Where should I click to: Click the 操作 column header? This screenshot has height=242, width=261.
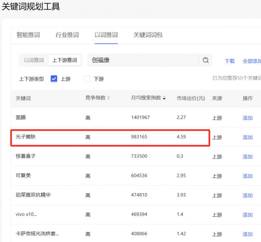click(x=248, y=98)
